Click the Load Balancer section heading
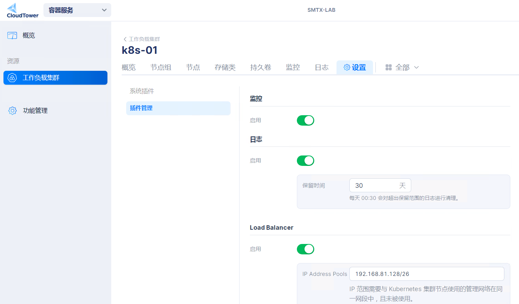The width and height of the screenshot is (519, 304). [271, 228]
